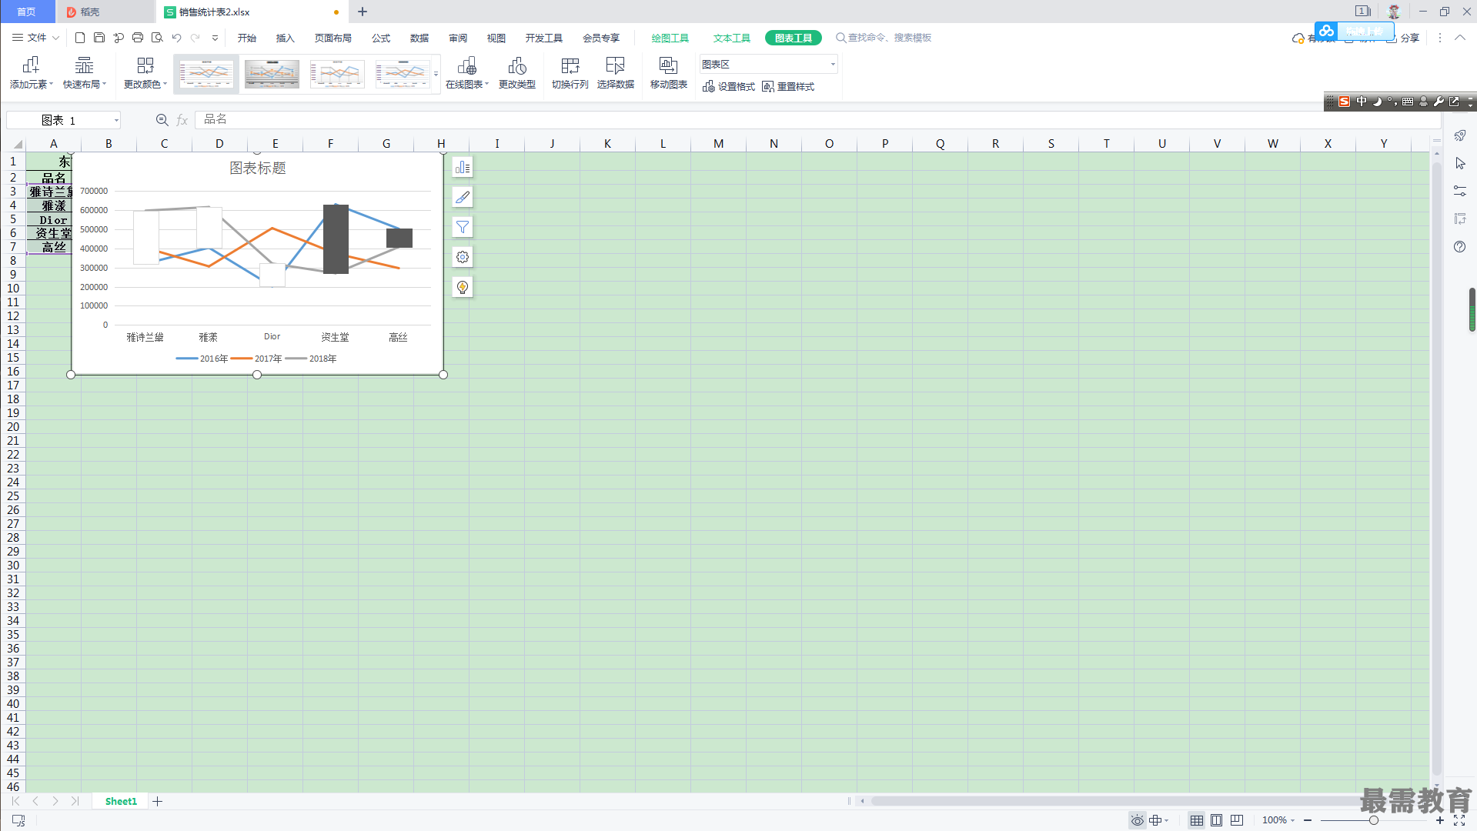1477x831 pixels.
Task: Undo the last action
Action: pyautogui.click(x=176, y=38)
